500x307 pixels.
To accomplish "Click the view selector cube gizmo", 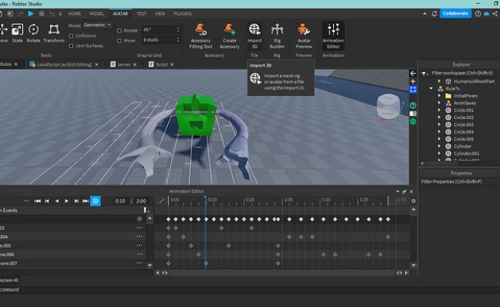I will (388, 107).
